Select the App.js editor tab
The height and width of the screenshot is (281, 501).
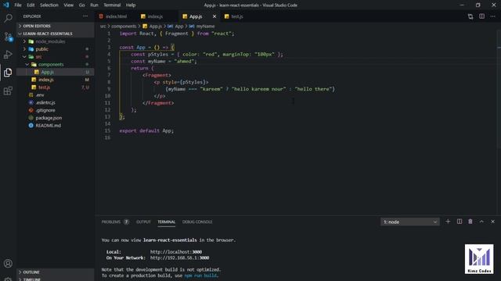196,16
